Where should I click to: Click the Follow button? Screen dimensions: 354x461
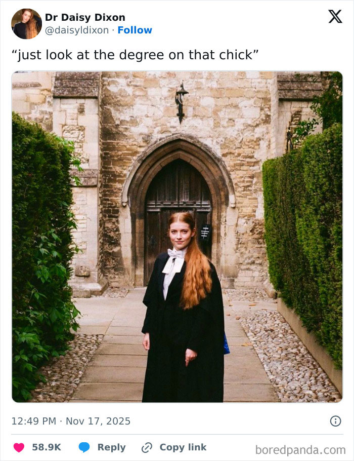135,30
